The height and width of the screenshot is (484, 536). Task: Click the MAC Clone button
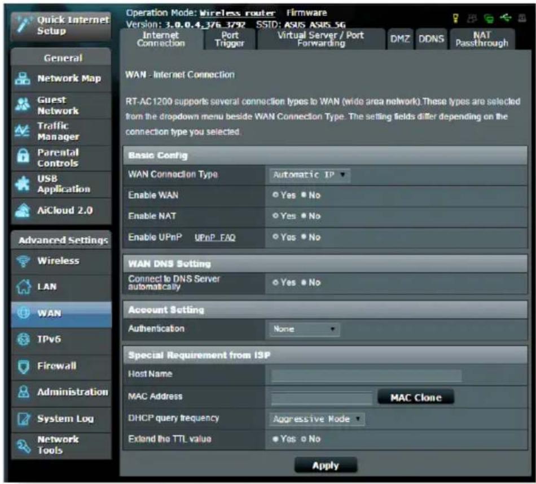[x=416, y=397]
